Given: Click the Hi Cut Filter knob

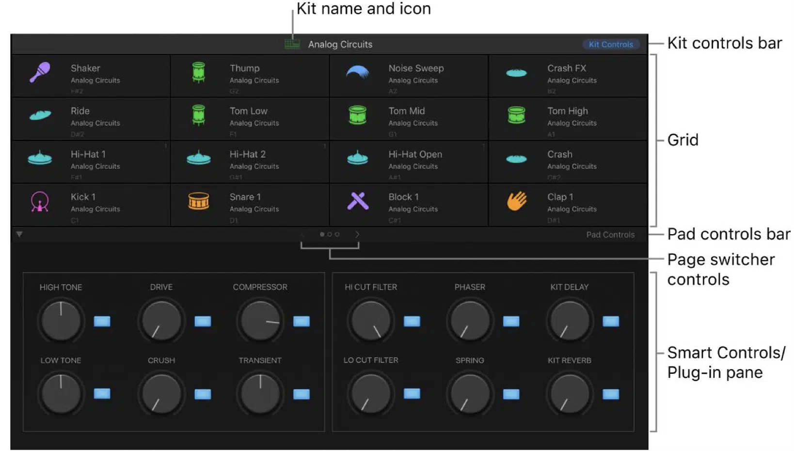Looking at the screenshot, I should point(371,321).
